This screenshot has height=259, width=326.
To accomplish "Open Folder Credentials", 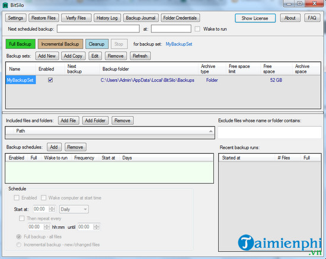I will click(180, 18).
